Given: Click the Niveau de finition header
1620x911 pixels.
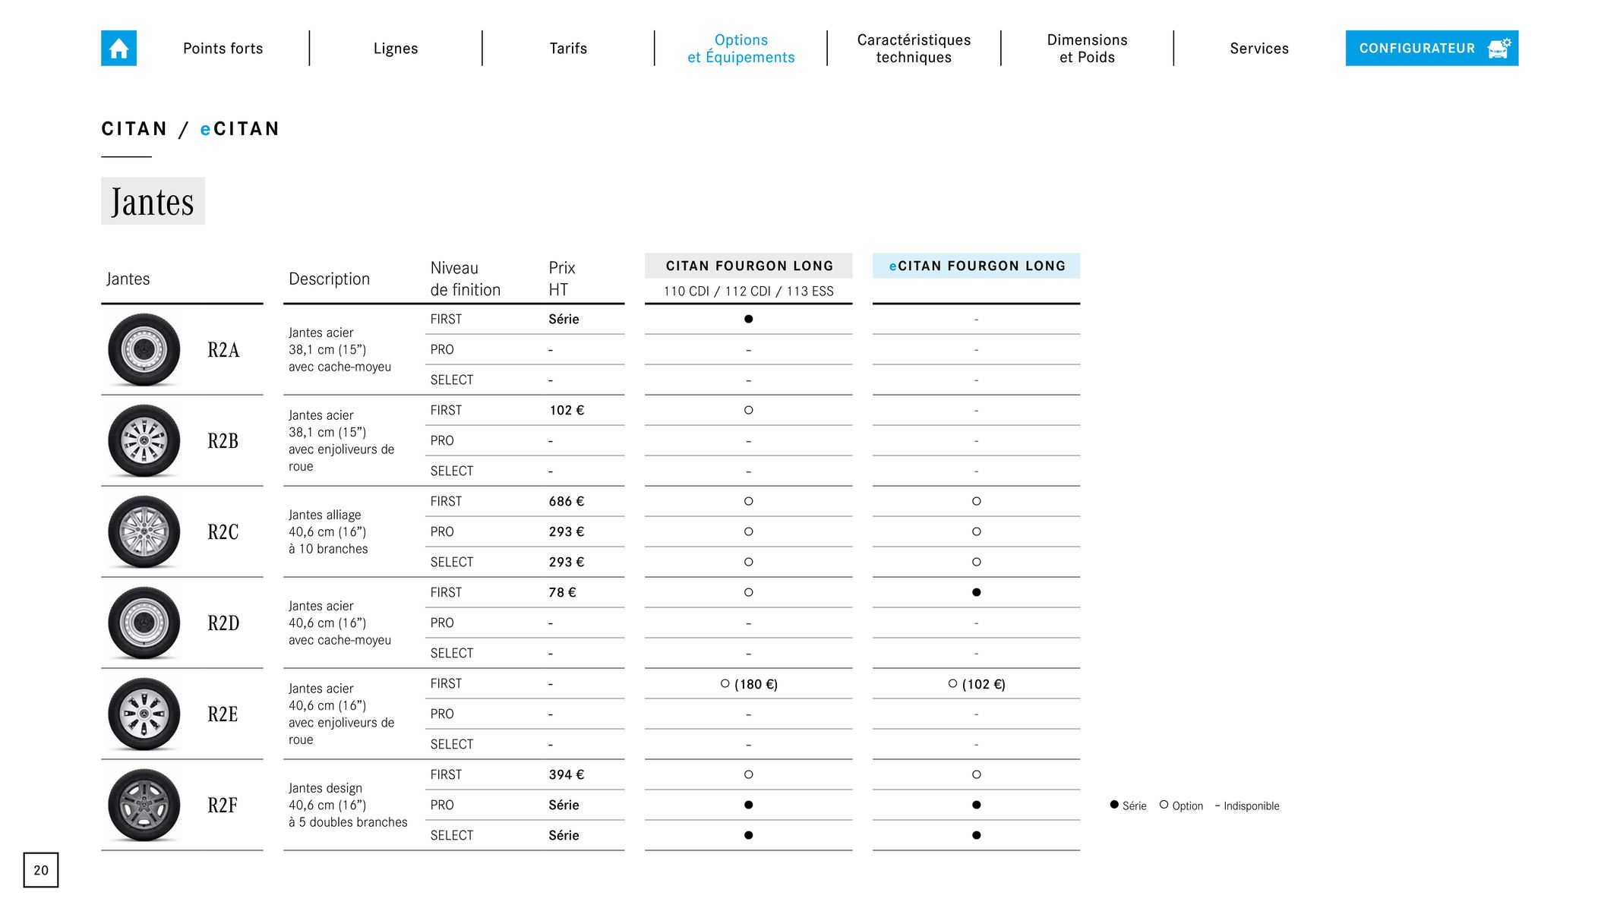Looking at the screenshot, I should (x=466, y=279).
